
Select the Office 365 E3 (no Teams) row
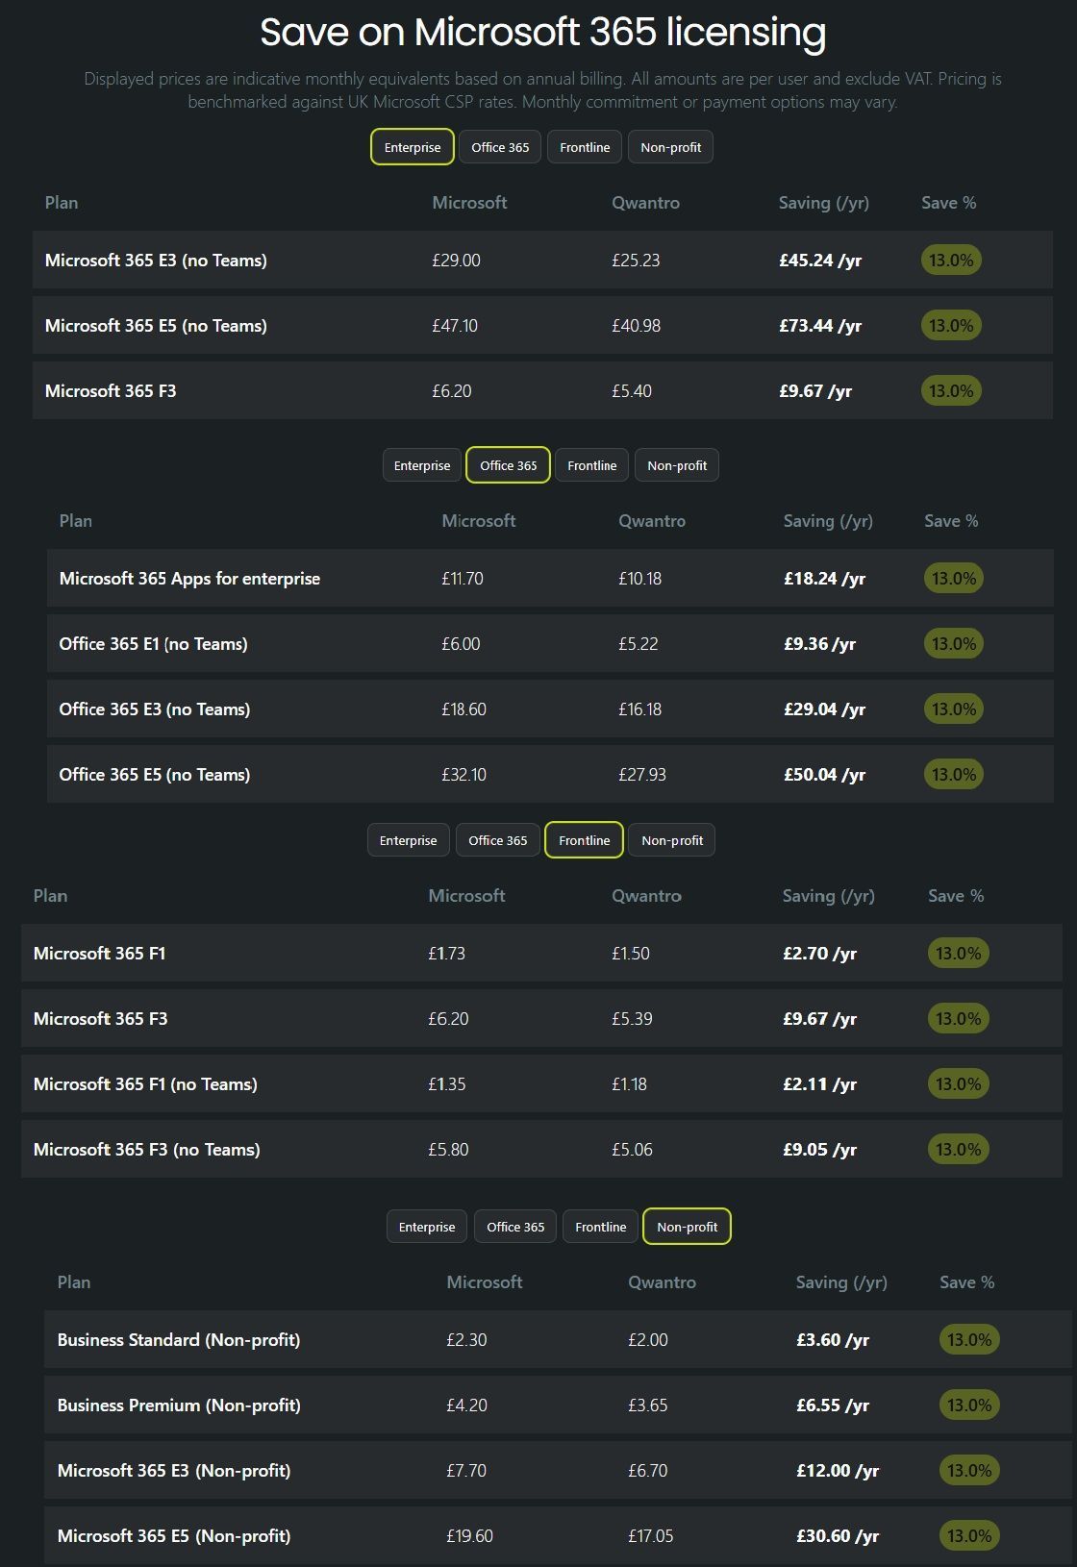click(x=154, y=709)
